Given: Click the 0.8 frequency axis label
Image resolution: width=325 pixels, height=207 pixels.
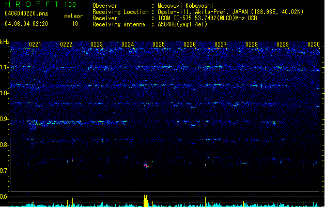Looking at the screenshot, I should tap(4, 145).
